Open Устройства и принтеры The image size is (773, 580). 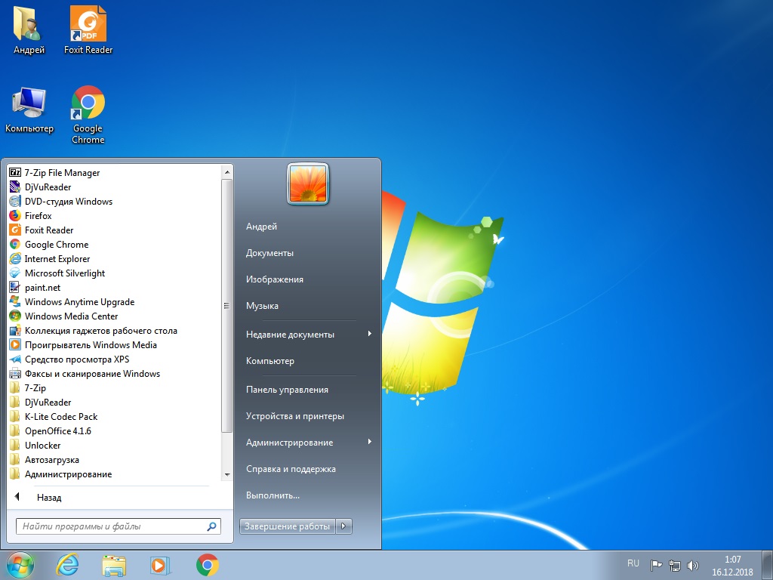tap(295, 416)
